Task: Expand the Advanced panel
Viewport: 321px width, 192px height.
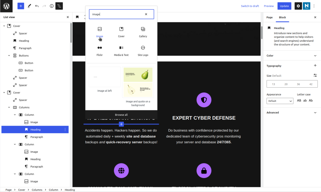Action: click(292, 113)
